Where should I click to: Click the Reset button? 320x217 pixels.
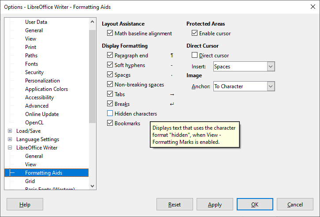(x=175, y=204)
